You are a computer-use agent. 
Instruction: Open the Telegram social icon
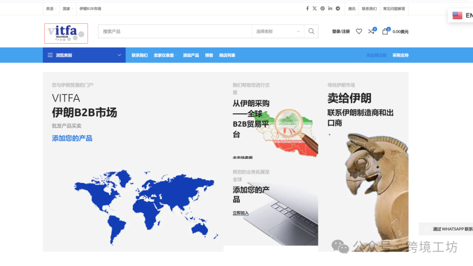(x=338, y=8)
